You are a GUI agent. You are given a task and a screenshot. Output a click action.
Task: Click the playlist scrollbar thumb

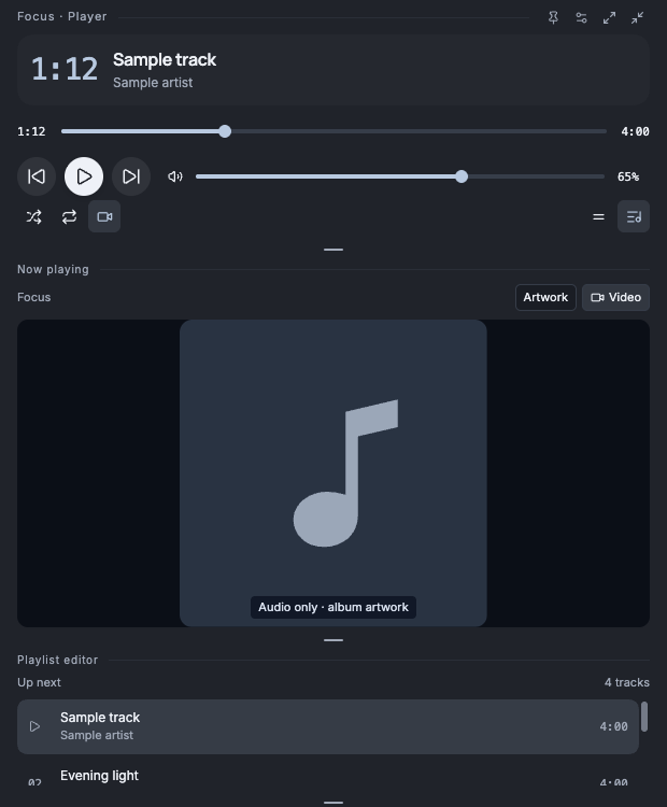[x=644, y=717]
